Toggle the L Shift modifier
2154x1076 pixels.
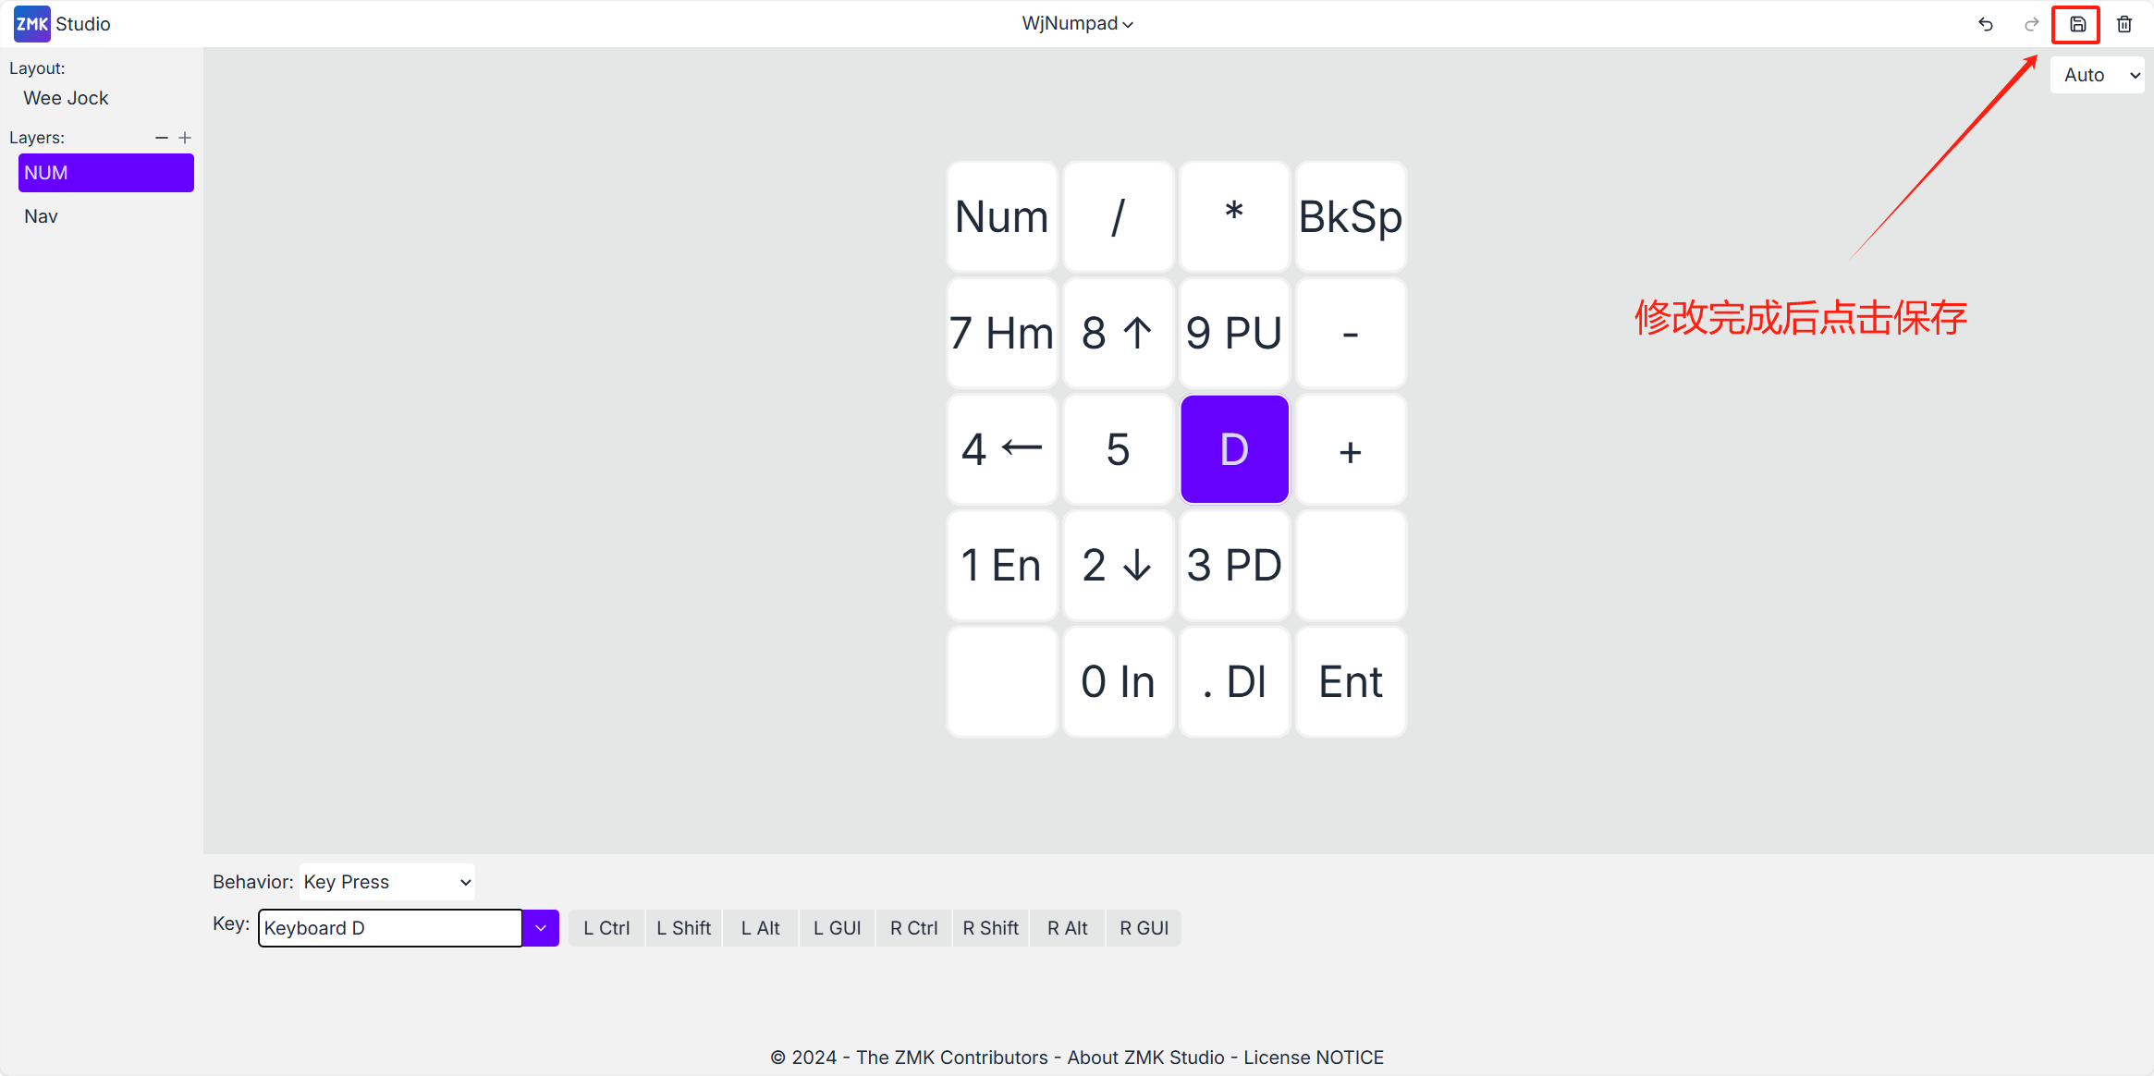(684, 928)
